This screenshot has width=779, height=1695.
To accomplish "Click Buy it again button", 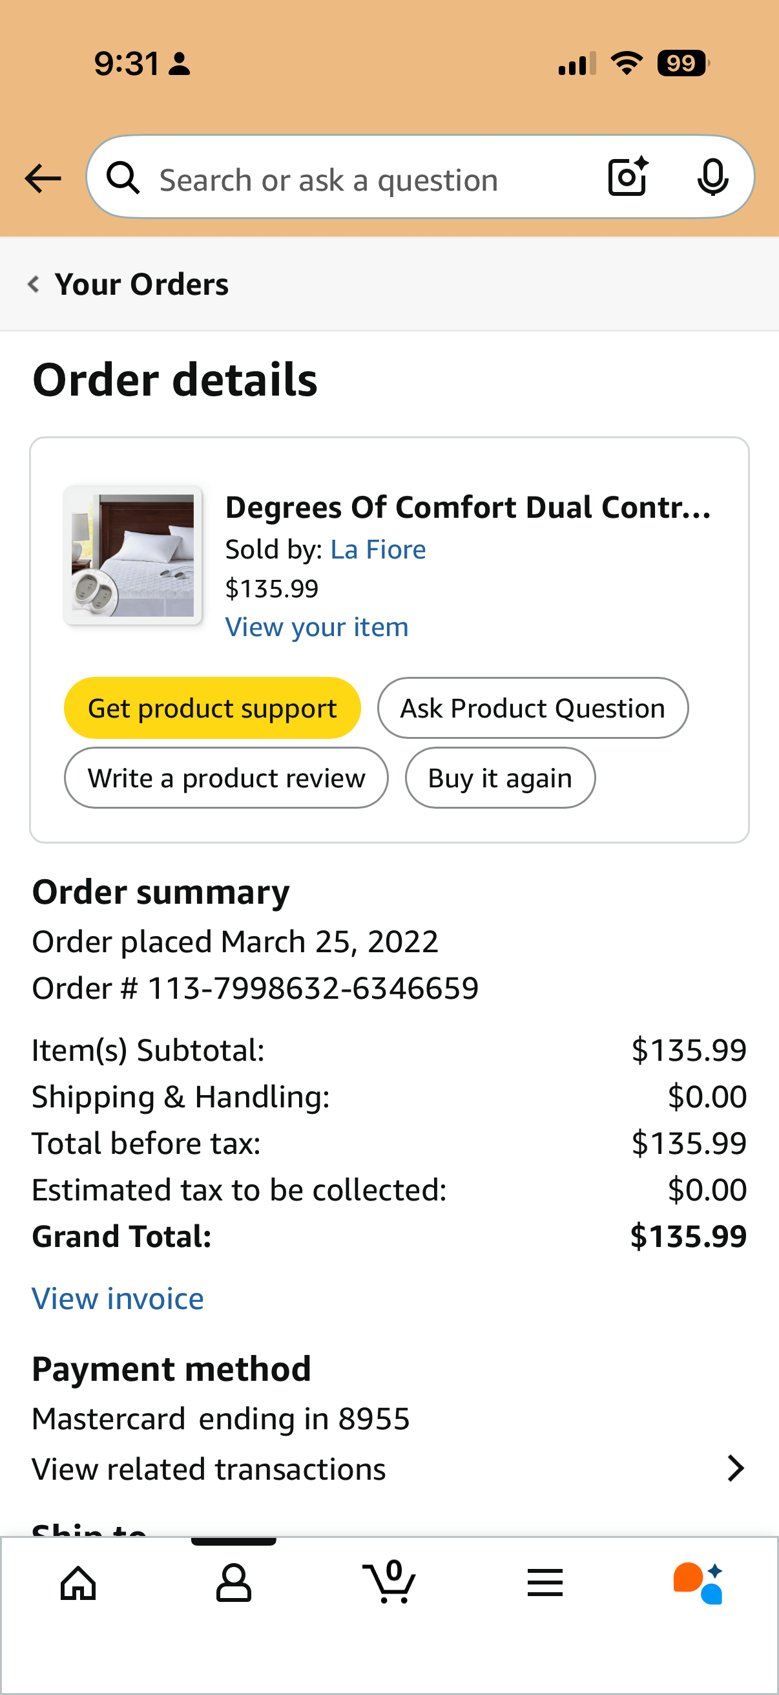I will coord(500,778).
